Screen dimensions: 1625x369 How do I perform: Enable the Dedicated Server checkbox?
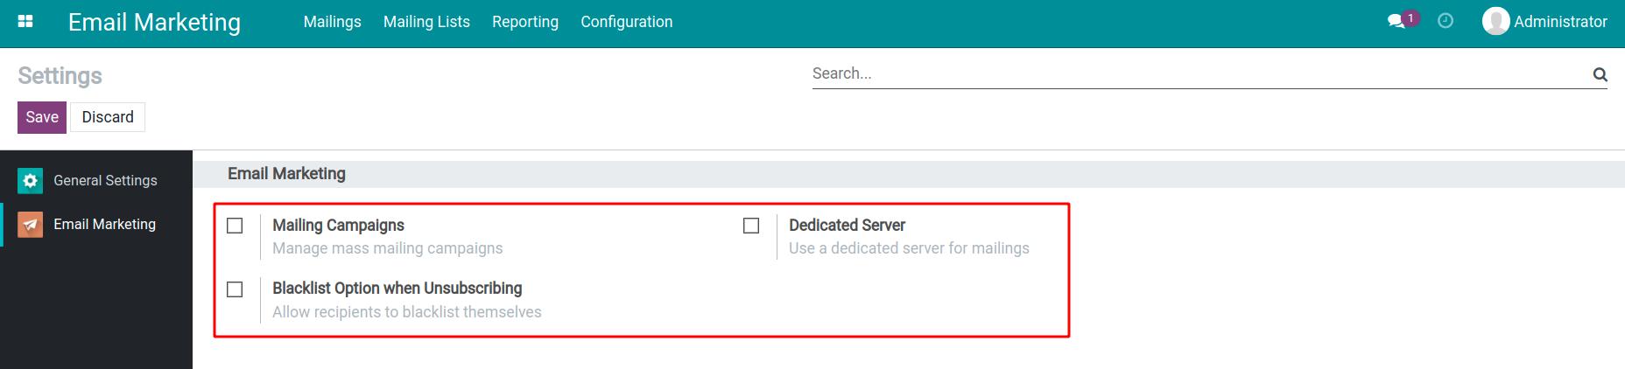[x=751, y=226]
